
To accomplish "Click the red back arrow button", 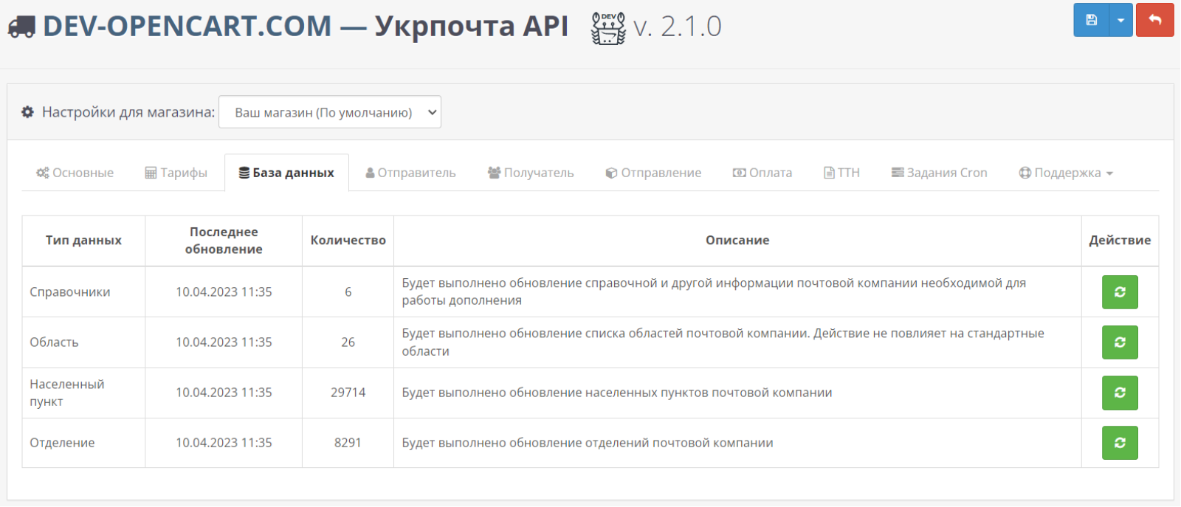I will coord(1155,20).
